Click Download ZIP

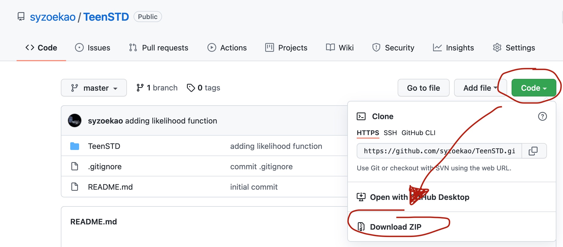point(452,227)
